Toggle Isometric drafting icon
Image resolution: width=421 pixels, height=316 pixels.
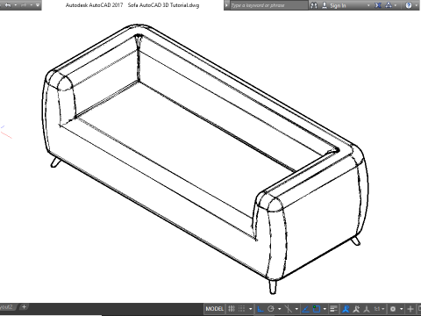tap(288, 309)
